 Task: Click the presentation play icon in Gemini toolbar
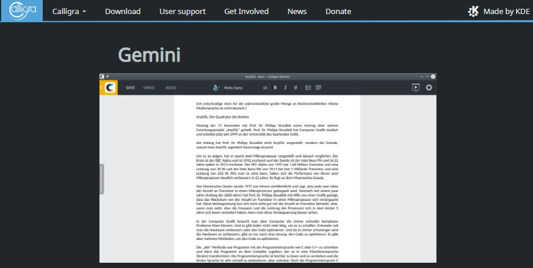tap(416, 88)
